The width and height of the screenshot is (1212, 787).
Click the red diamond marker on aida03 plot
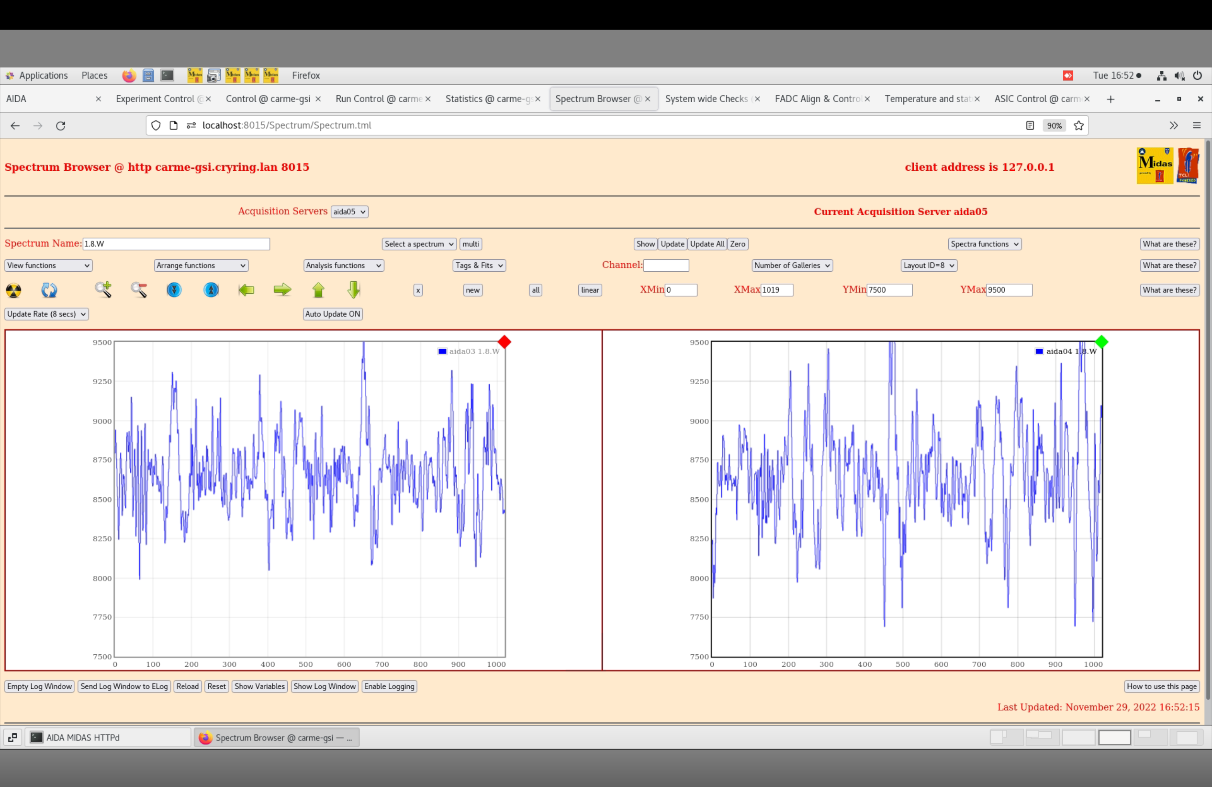(x=504, y=342)
